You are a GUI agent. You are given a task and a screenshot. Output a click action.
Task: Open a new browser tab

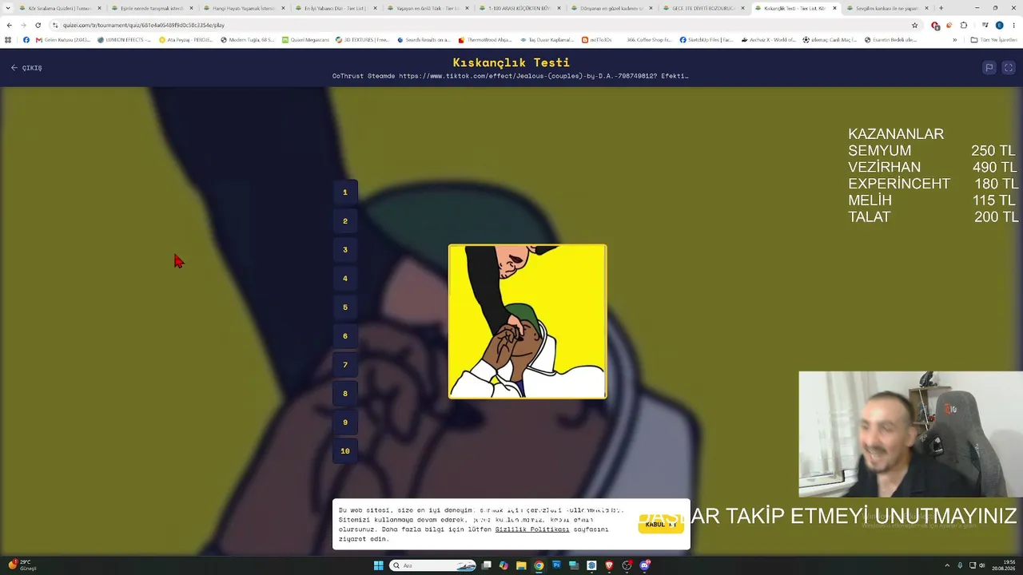pyautogui.click(x=941, y=8)
